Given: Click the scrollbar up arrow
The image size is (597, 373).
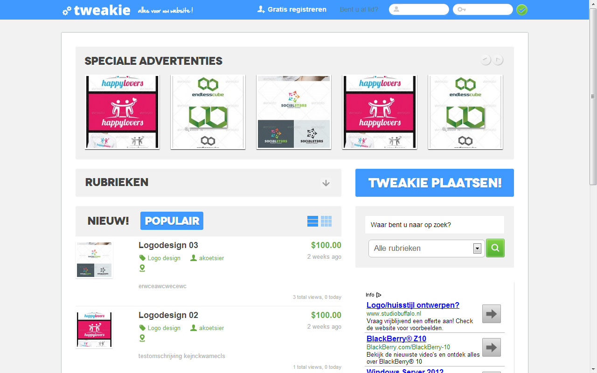Looking at the screenshot, I should point(593,4).
